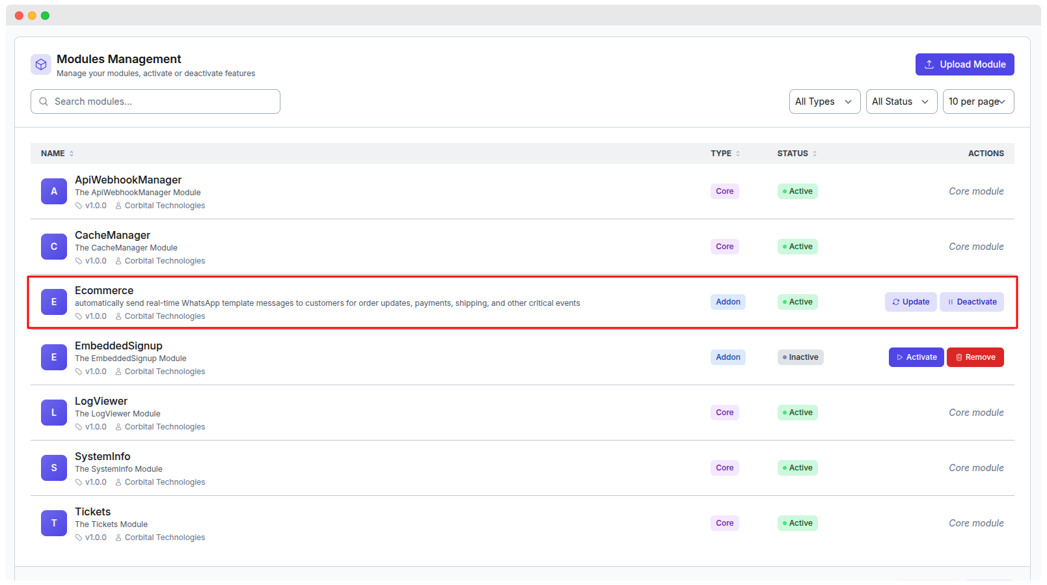
Task: Focus the Search modules input field
Action: 163,102
